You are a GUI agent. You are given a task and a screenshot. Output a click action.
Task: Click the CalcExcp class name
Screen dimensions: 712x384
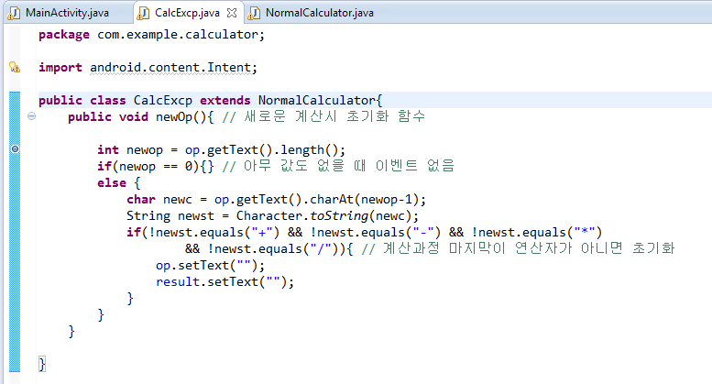162,100
